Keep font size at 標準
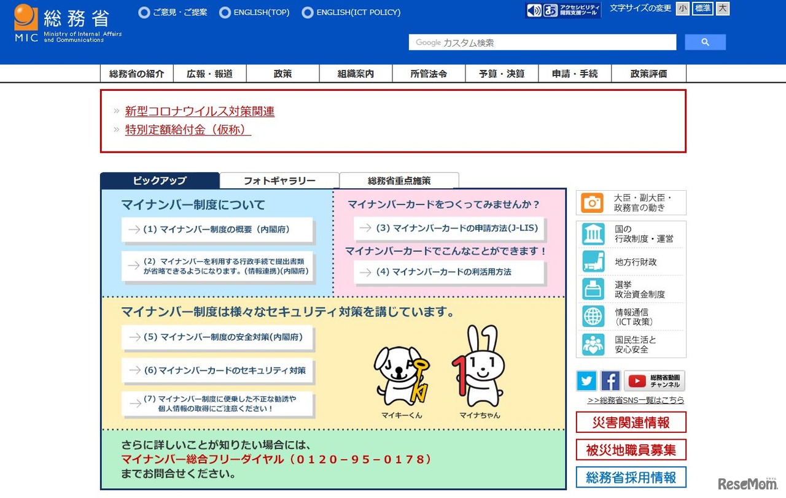The image size is (786, 498). 702,9
